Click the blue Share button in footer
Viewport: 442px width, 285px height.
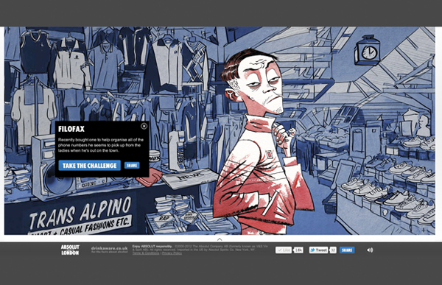347,250
